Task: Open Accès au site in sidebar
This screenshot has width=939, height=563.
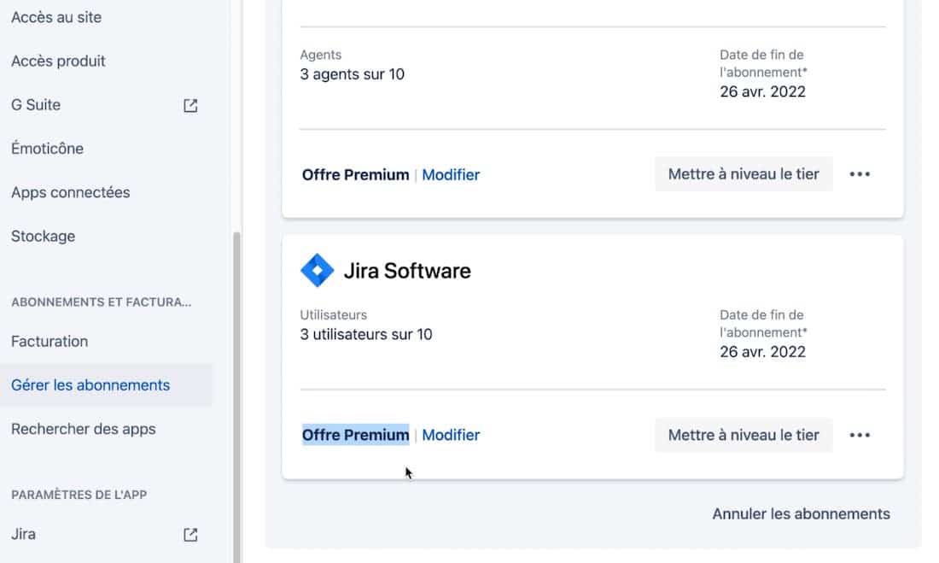Action: point(56,17)
